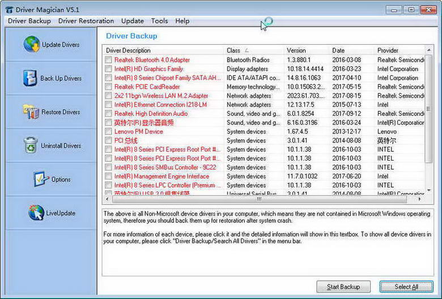The image size is (442, 299).
Task: Click the LiveUpdate globe icon
Action: pos(36,213)
